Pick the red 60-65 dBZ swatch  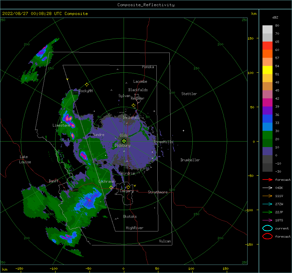[267, 45]
